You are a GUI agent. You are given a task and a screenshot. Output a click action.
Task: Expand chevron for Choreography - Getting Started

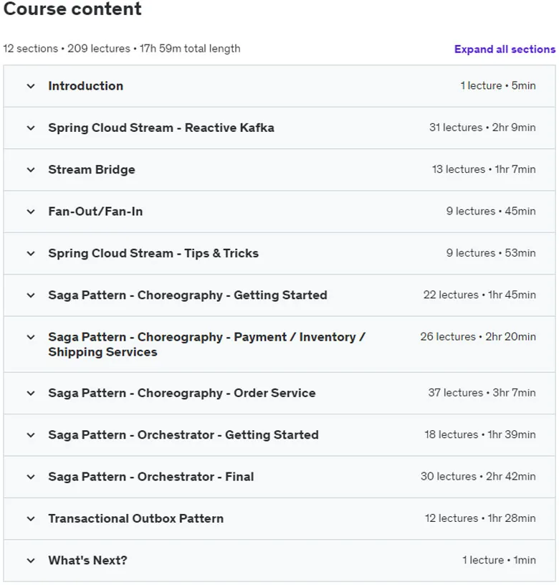click(x=31, y=295)
